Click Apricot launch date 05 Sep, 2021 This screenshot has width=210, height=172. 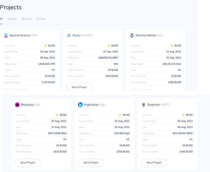tap(48, 52)
